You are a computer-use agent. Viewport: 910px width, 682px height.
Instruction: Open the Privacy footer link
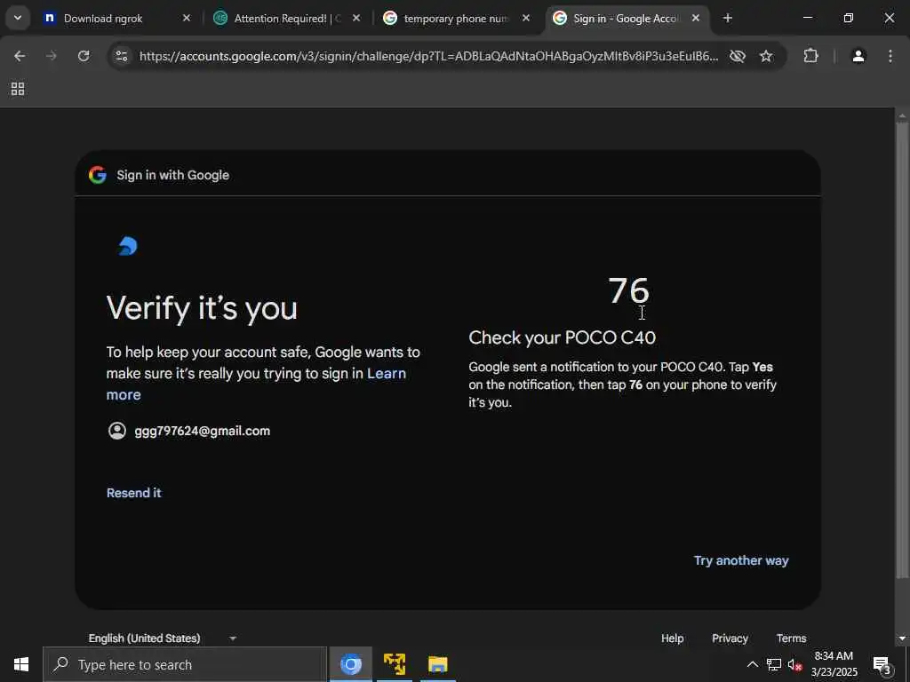point(730,638)
